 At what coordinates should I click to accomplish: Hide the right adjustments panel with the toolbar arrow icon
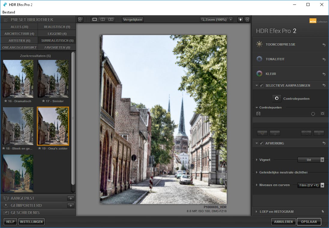(247, 19)
